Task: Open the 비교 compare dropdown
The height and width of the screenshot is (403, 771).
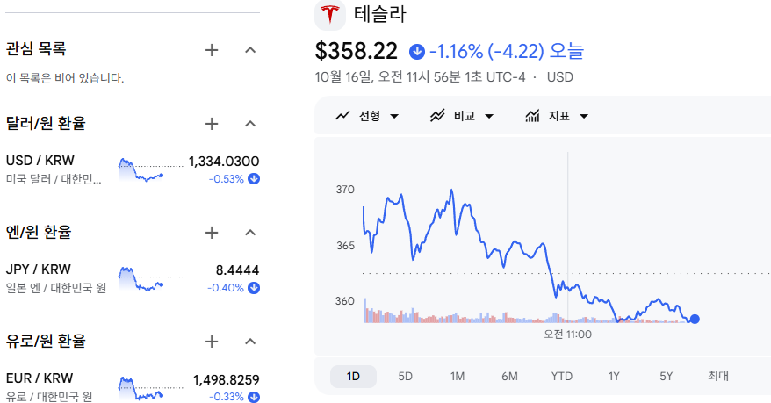Action: [x=462, y=116]
